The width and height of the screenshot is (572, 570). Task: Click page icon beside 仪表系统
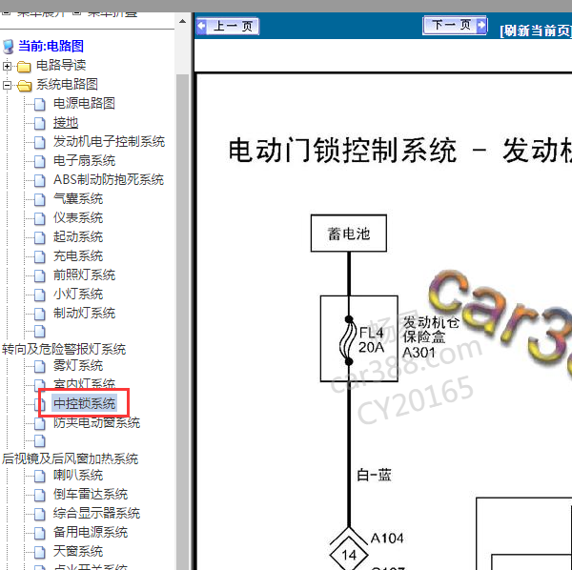pos(40,218)
